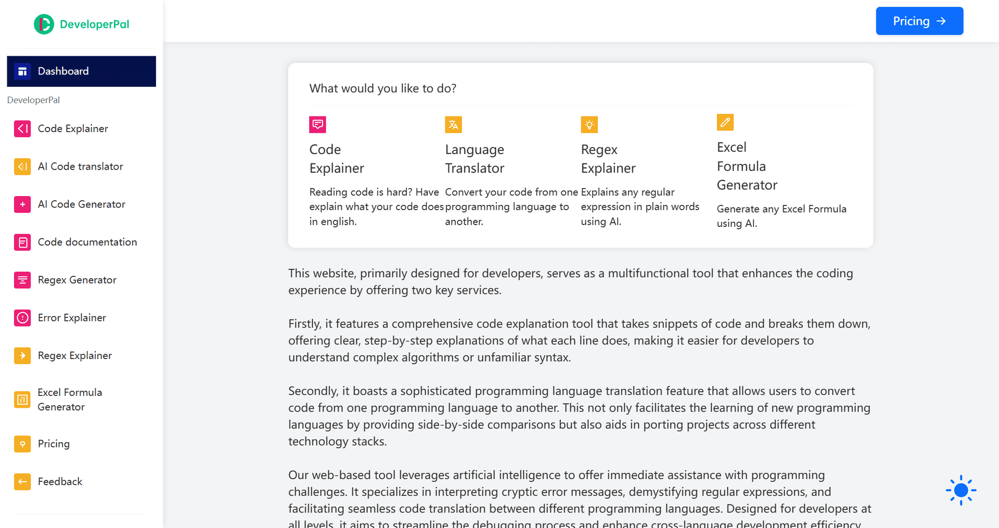The height and width of the screenshot is (528, 999).
Task: Click the Excel Formula Generator sidebar icon
Action: tap(22, 400)
